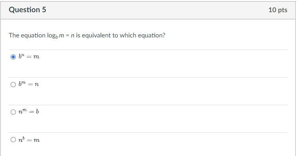This screenshot has height=156, width=302.
Task: Choose the radio button beside bᵐ = n
Action: coord(13,85)
